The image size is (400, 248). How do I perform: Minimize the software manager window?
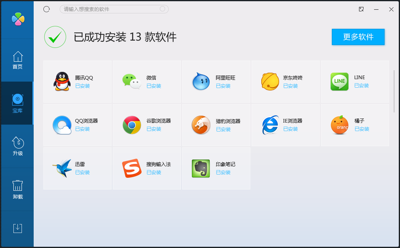coord(376,9)
